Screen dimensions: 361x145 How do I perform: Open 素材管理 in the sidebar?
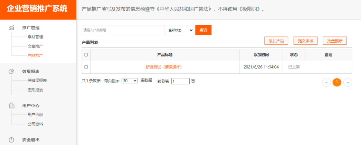(35, 37)
